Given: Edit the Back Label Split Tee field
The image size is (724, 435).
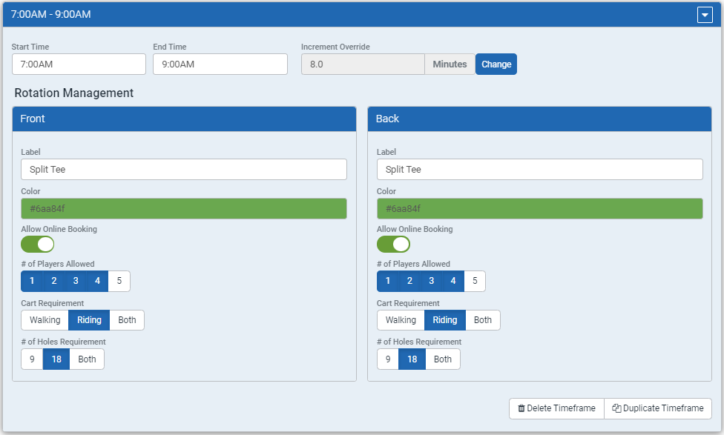Looking at the screenshot, I should click(x=540, y=169).
